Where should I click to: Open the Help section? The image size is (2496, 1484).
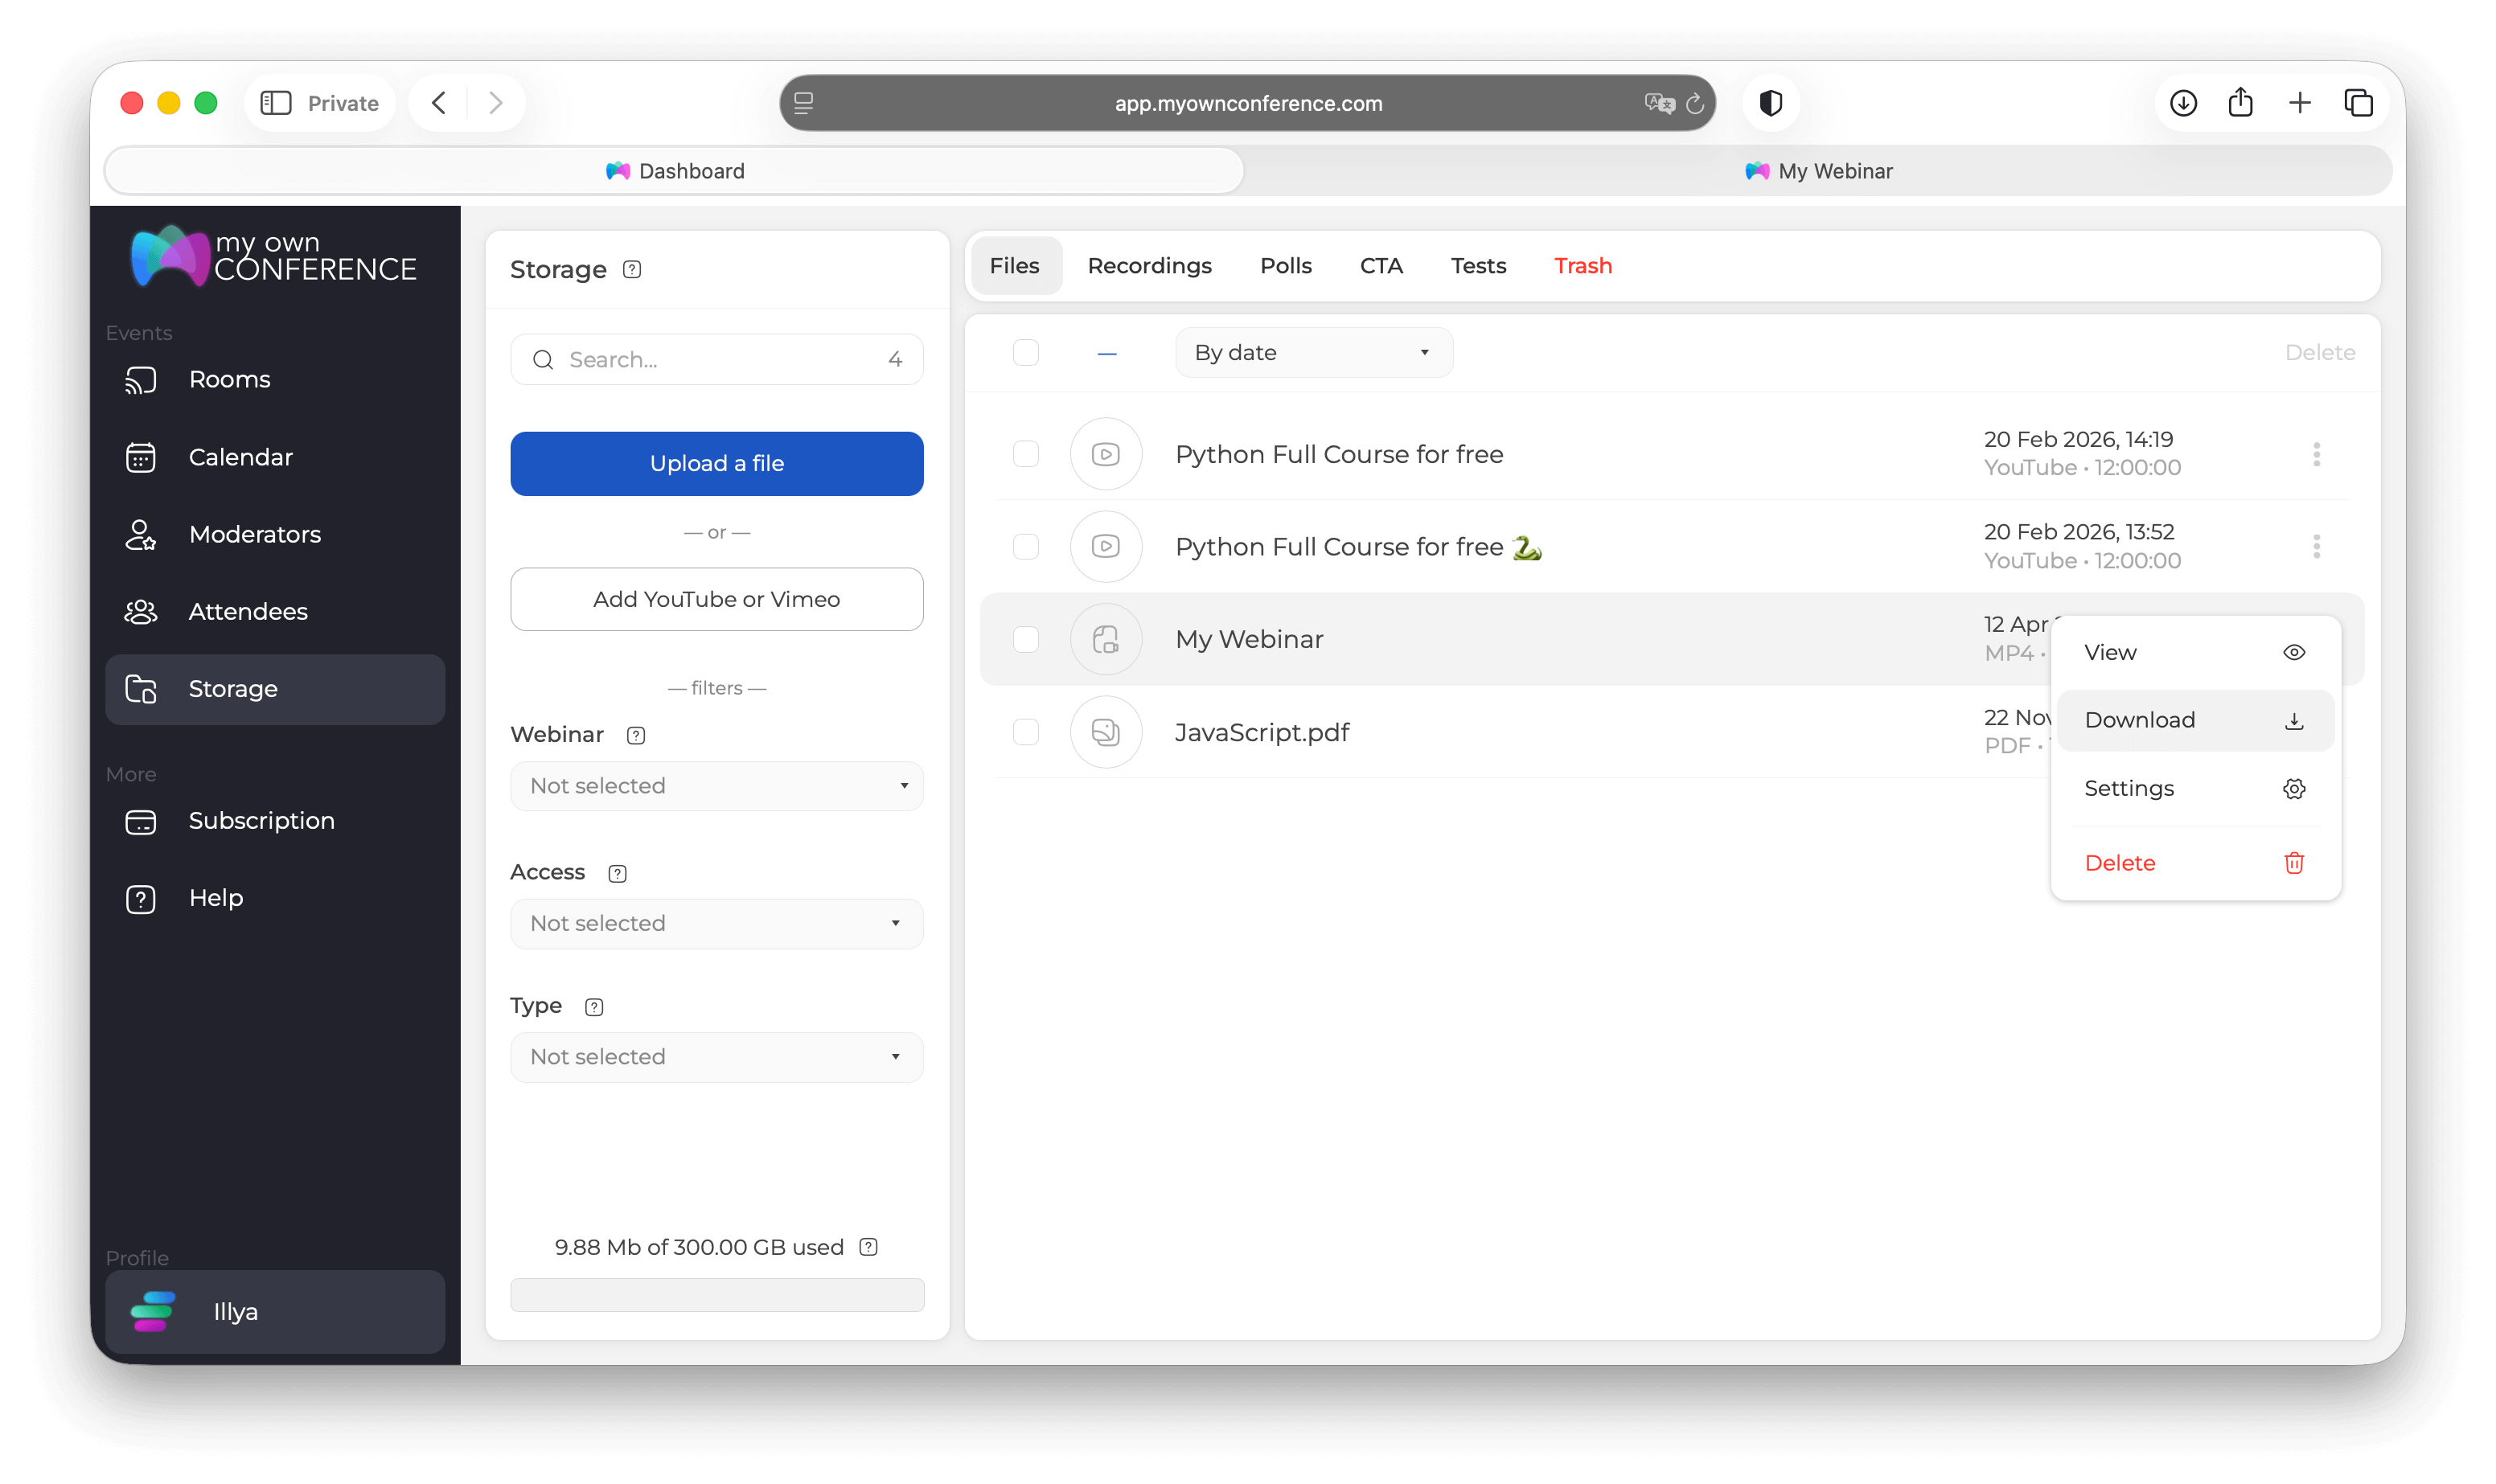tap(216, 898)
